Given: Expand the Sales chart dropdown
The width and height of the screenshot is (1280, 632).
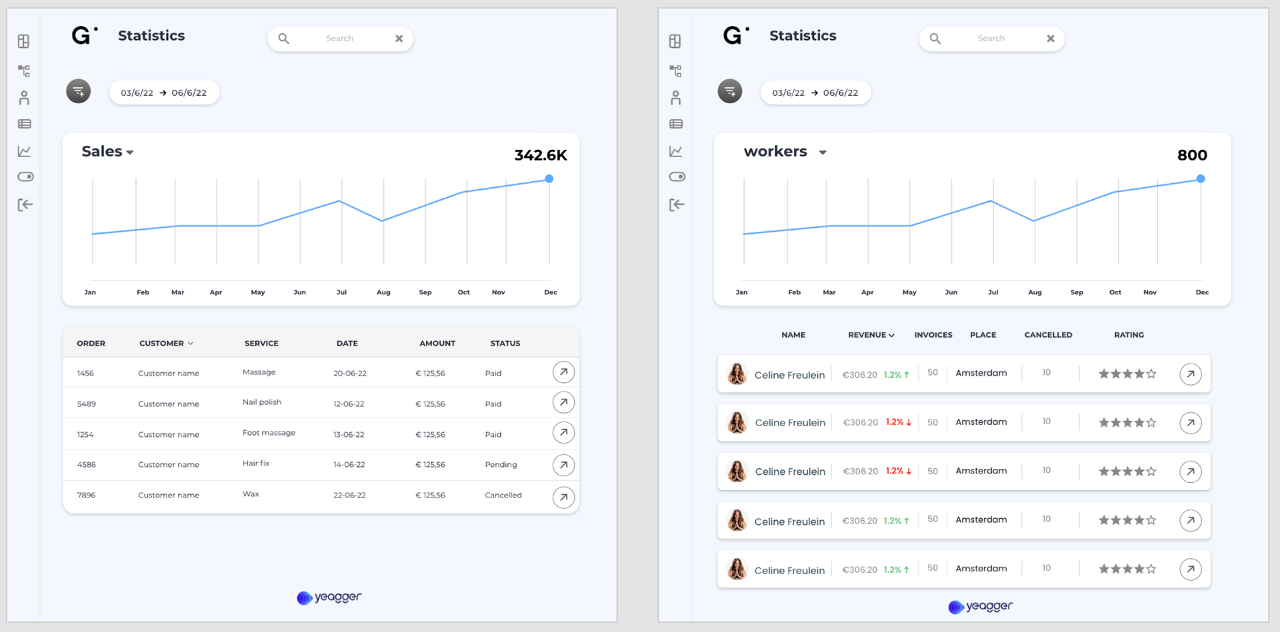Looking at the screenshot, I should click(130, 153).
